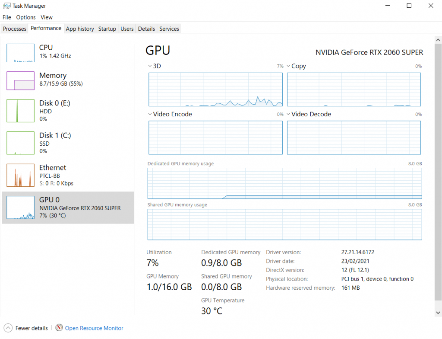Open the 3D engine dropdown

[x=150, y=66]
